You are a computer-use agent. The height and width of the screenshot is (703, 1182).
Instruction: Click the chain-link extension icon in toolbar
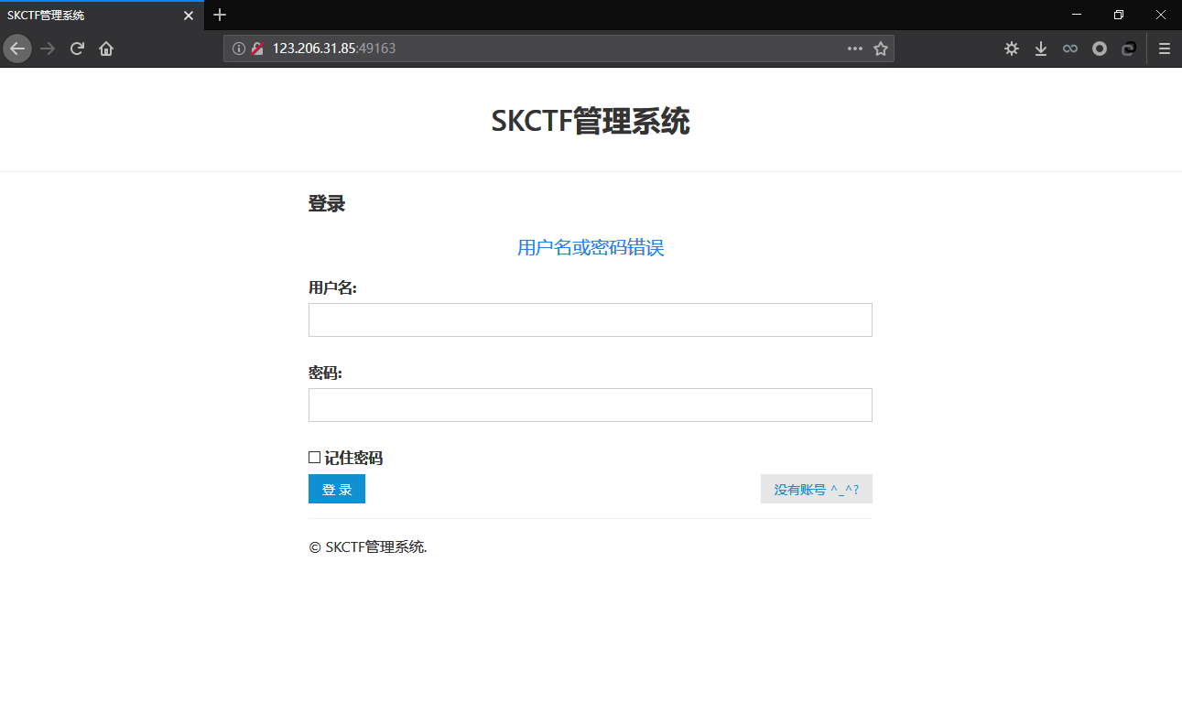coord(1128,48)
